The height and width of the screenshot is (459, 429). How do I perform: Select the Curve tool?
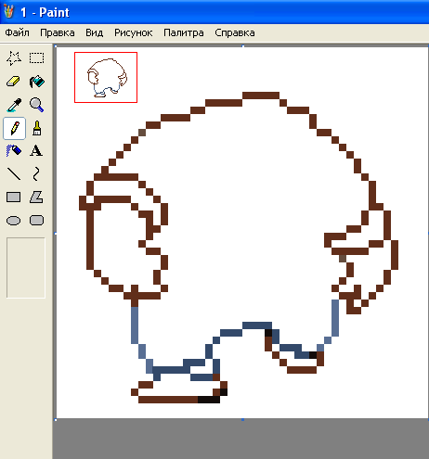(37, 174)
